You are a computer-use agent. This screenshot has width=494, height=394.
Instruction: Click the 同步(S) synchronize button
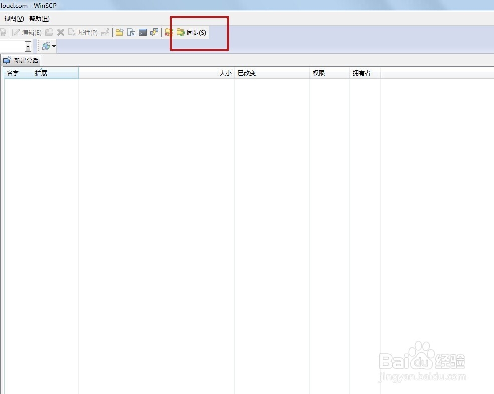(x=191, y=33)
